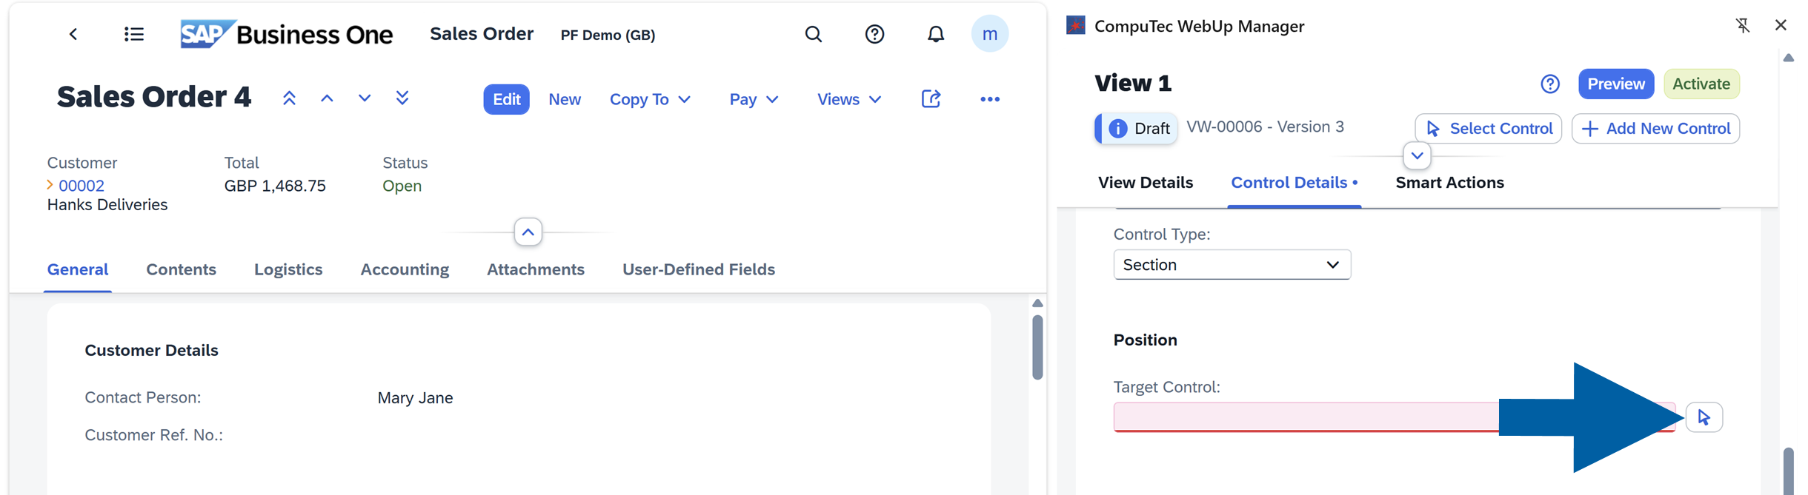Open more options ellipsis menu
The image size is (1808, 495).
(990, 99)
